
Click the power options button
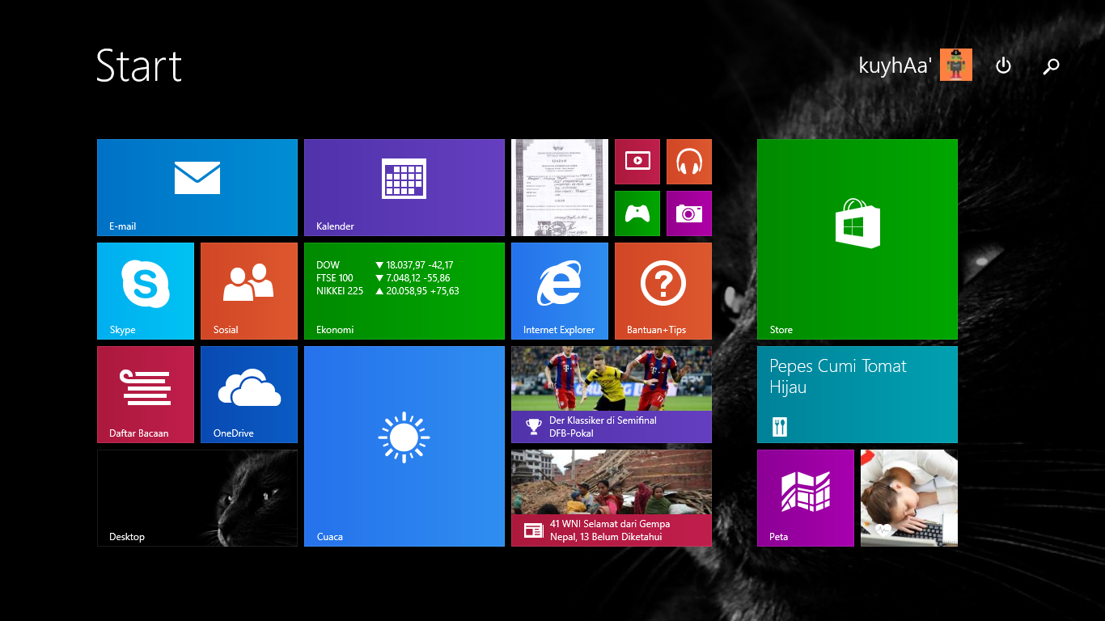tap(1003, 65)
